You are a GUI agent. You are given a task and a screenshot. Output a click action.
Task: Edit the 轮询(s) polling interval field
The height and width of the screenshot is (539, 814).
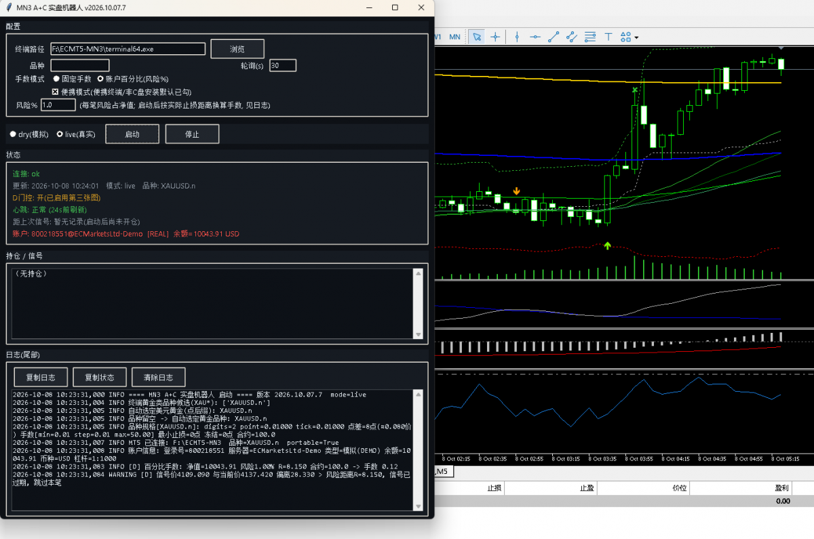pyautogui.click(x=282, y=66)
